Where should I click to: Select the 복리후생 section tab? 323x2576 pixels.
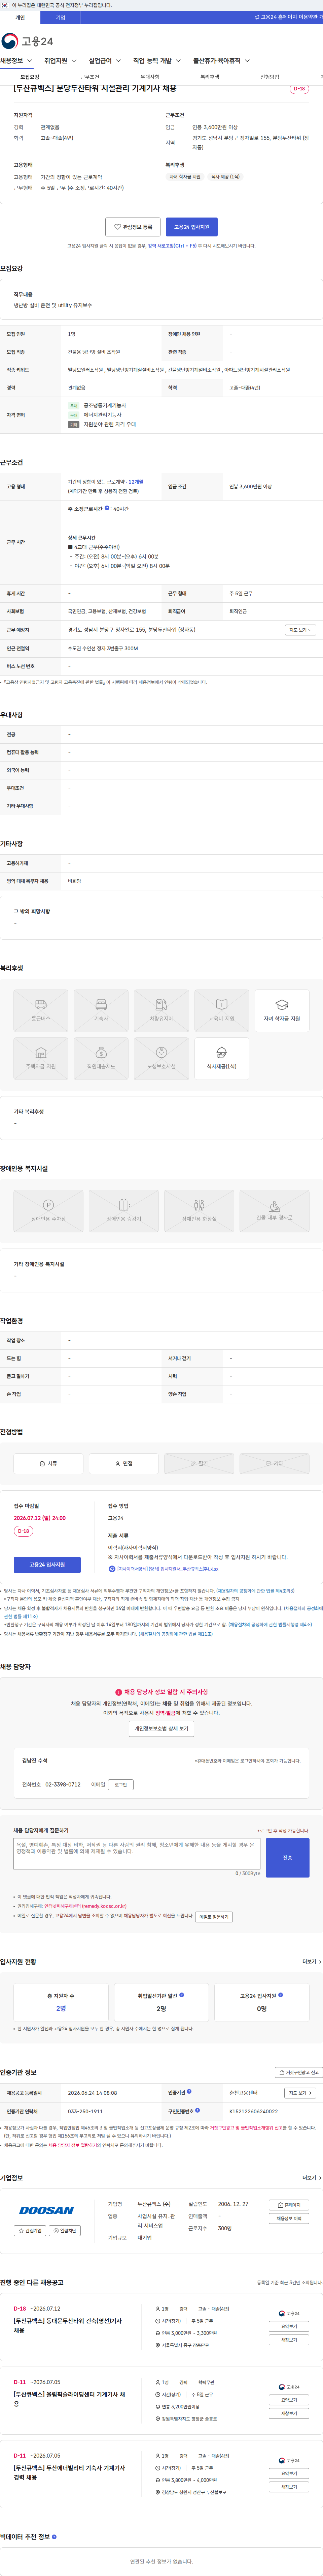209,77
